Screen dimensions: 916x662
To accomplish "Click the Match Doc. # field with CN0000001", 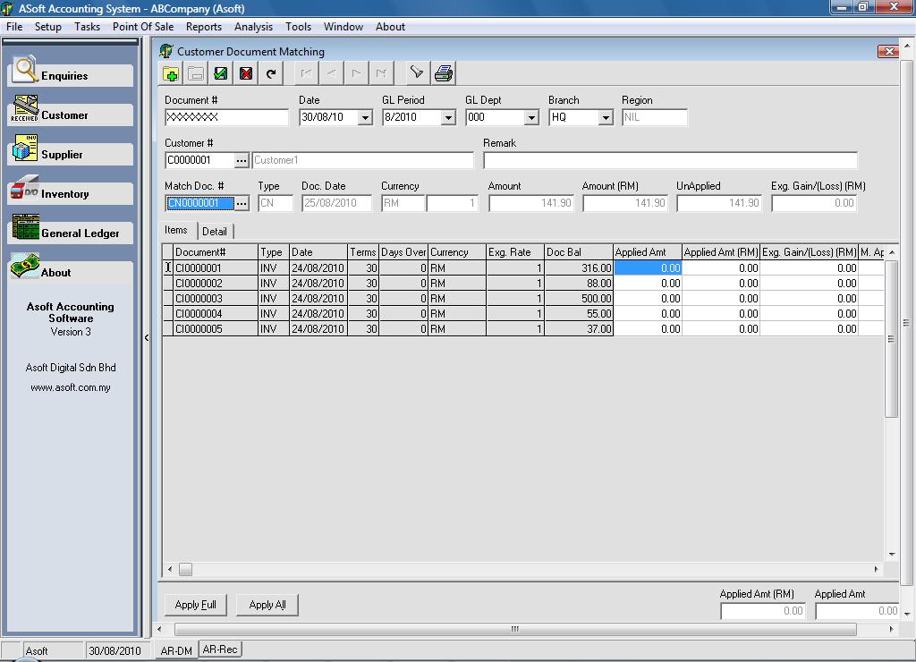I will click(x=199, y=203).
